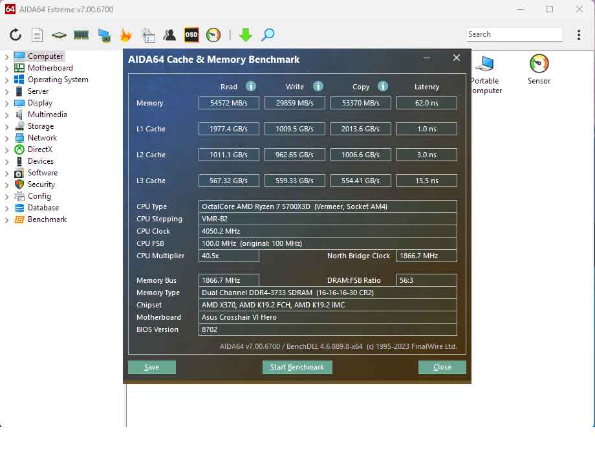Open the network monitor toolbar icon
This screenshot has height=466, width=595.
click(104, 36)
